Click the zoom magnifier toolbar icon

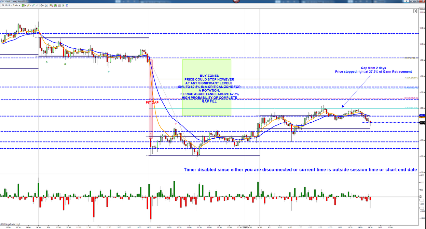(47, 5)
